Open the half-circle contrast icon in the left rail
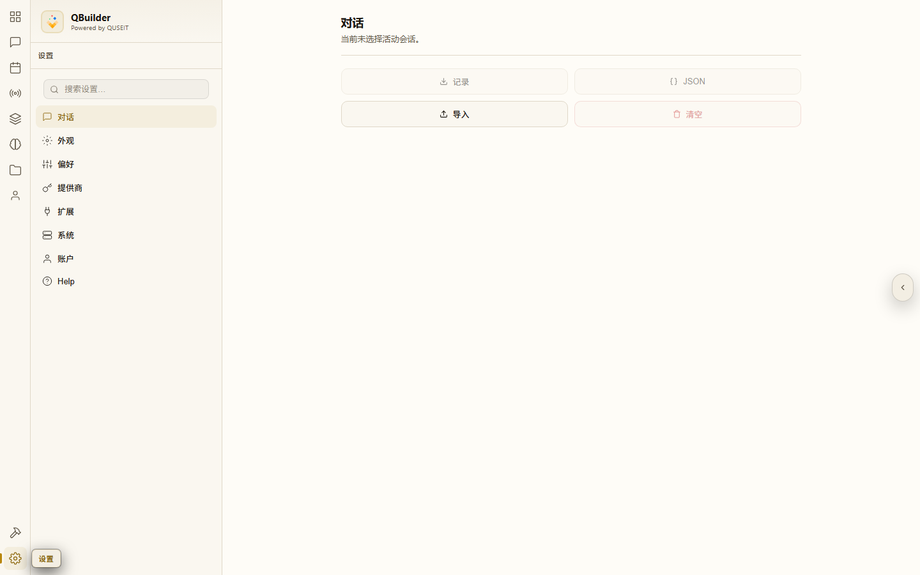This screenshot has height=575, width=920. 15,144
